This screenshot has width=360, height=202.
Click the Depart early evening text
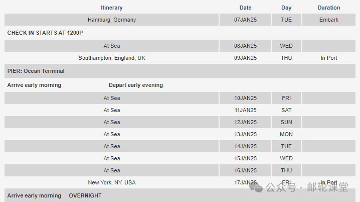coord(136,85)
